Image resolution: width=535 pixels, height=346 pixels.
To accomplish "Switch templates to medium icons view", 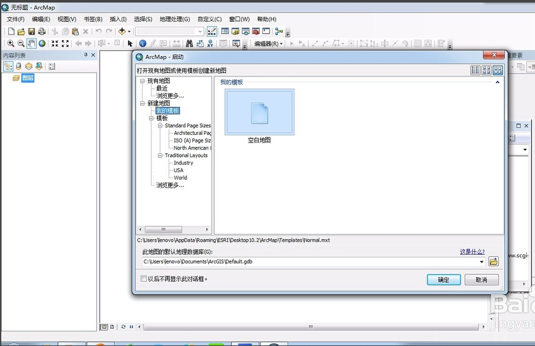I will tap(487, 70).
